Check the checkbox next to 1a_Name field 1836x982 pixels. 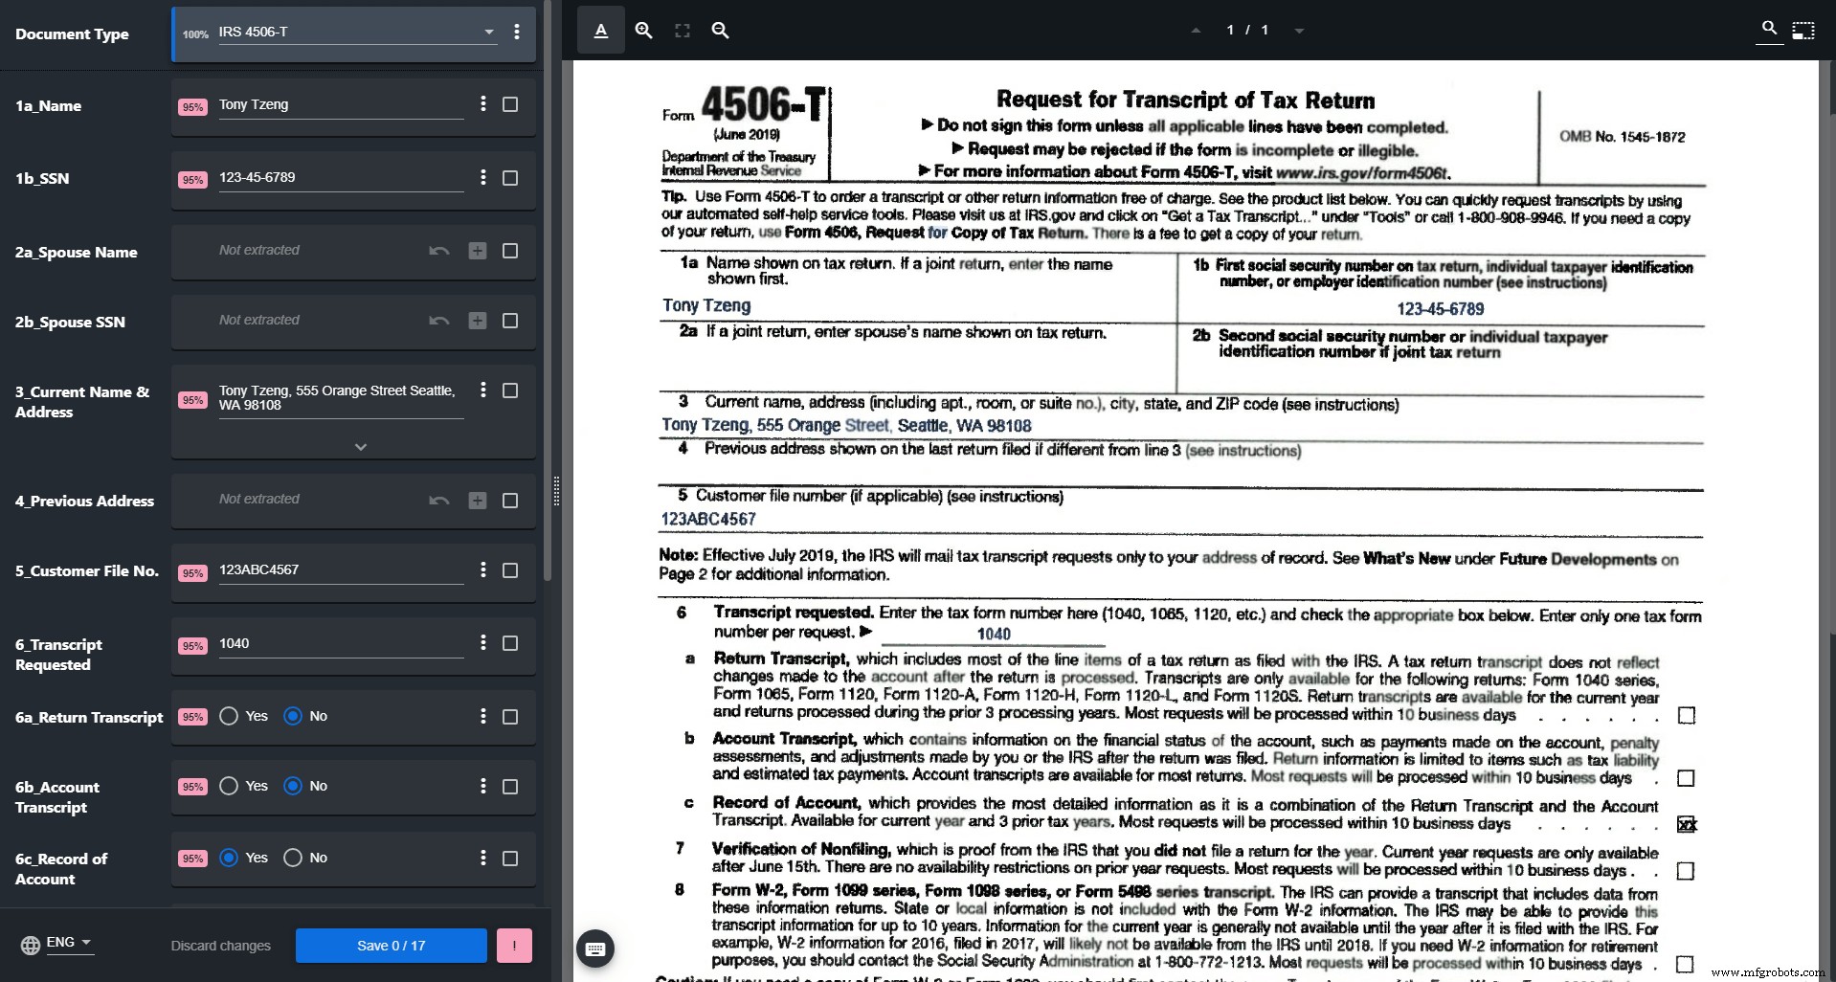click(x=509, y=104)
